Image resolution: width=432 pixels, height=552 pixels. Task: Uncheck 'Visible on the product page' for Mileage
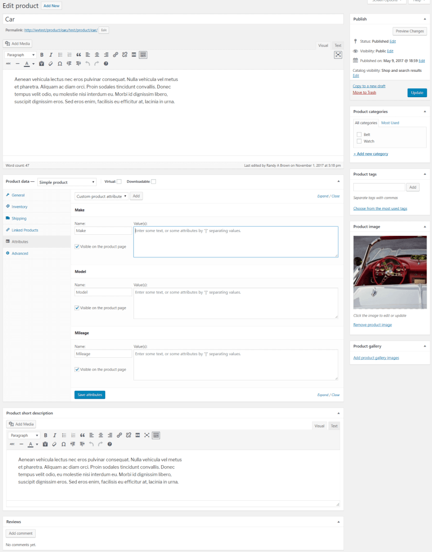click(x=77, y=369)
